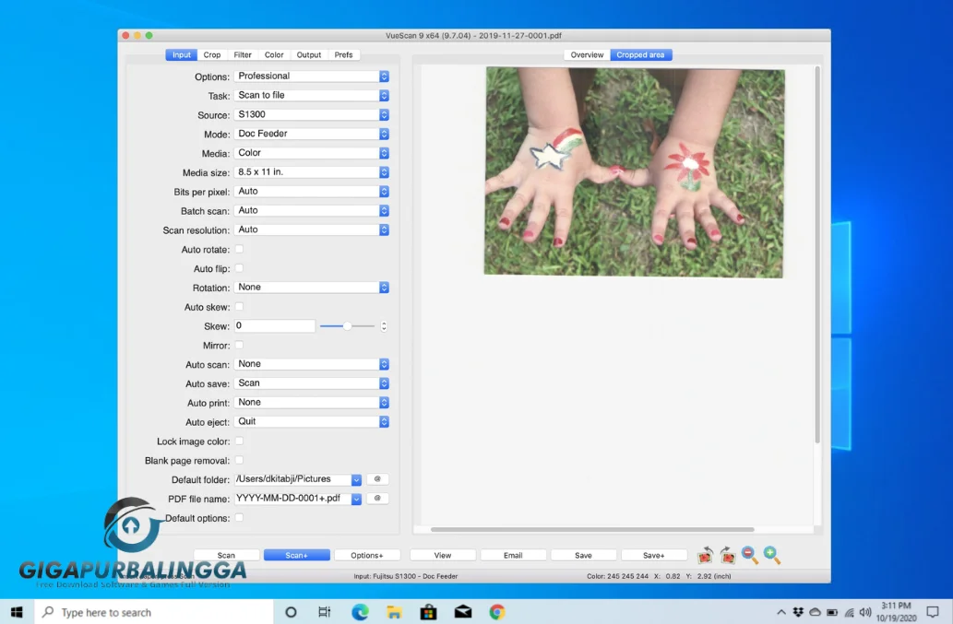Click the @ button beside Default folder
Viewport: 953px width, 624px height.
point(377,479)
